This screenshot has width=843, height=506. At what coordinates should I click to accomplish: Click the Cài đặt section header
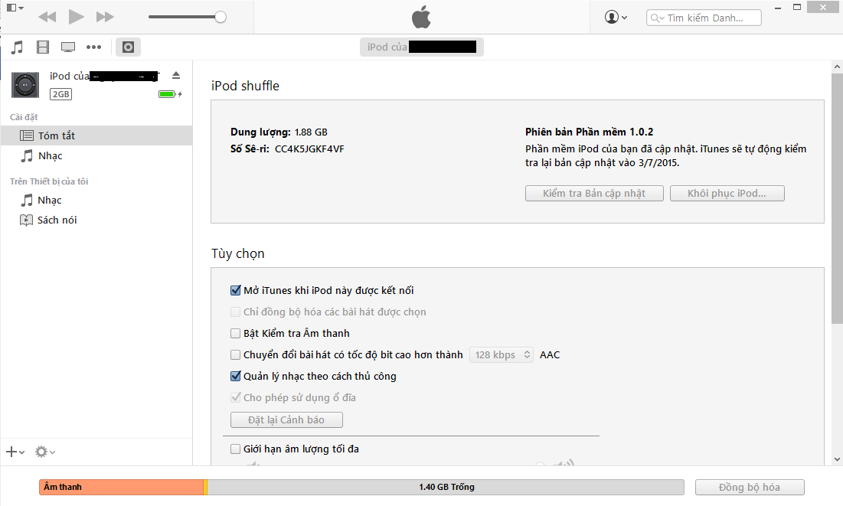coord(24,117)
